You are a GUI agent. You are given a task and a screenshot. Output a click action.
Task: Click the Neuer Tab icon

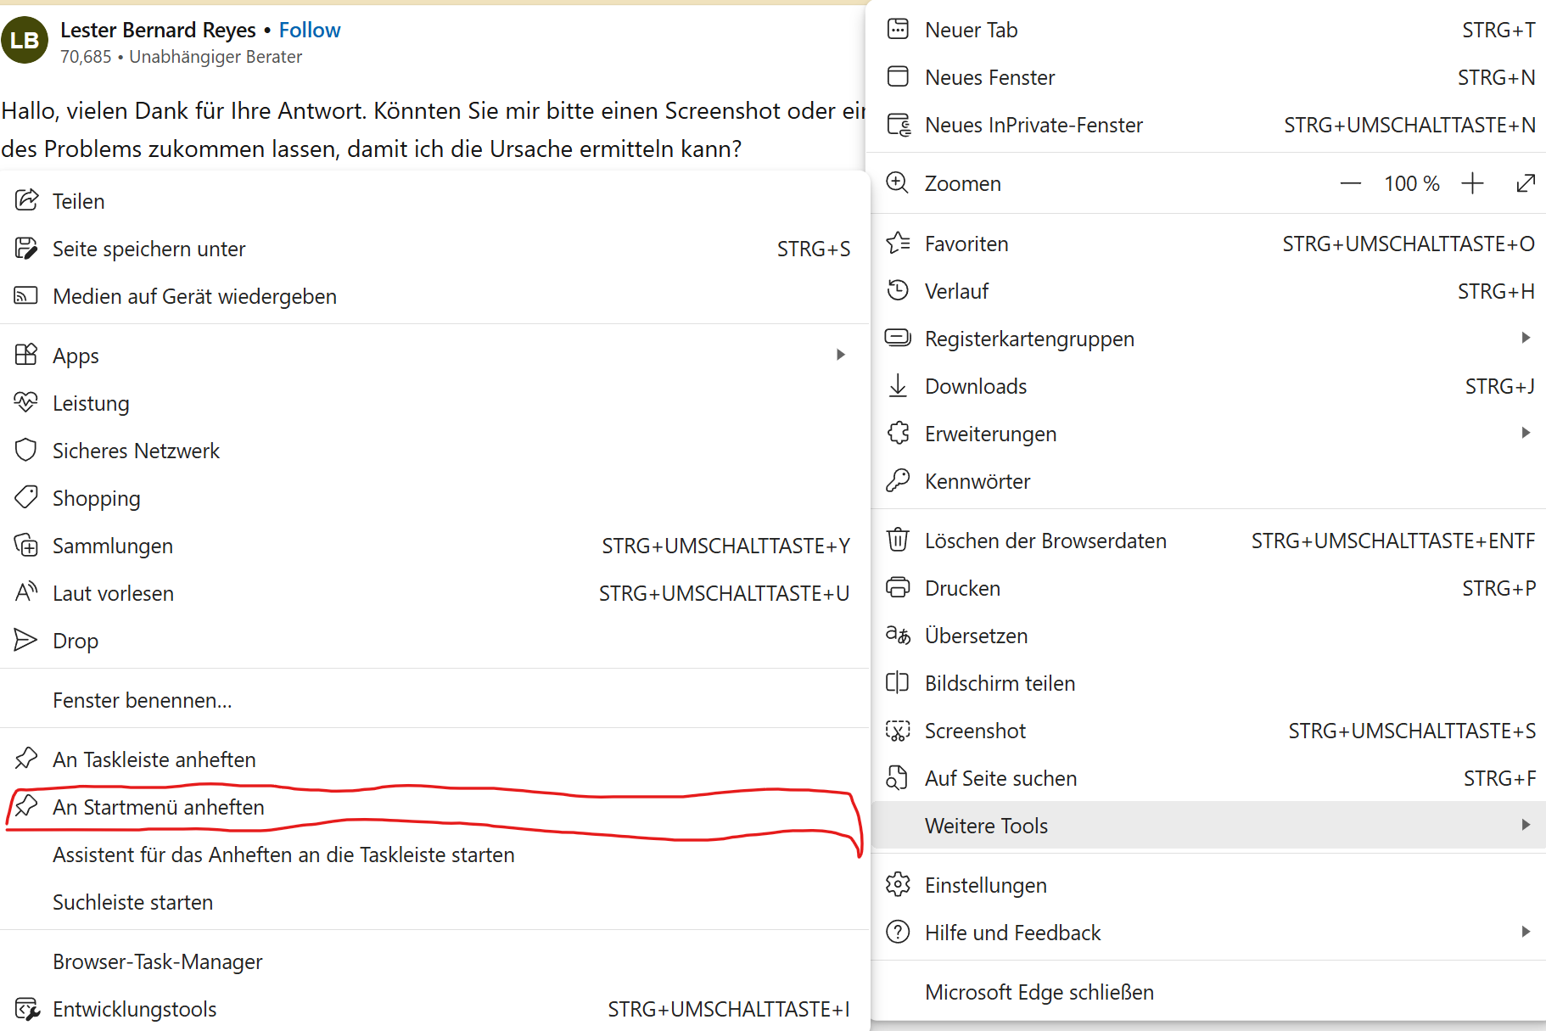click(x=898, y=30)
